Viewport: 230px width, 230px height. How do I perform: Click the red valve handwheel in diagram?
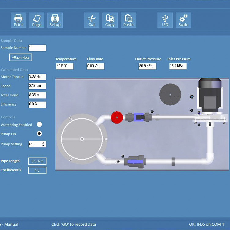(x=117, y=117)
